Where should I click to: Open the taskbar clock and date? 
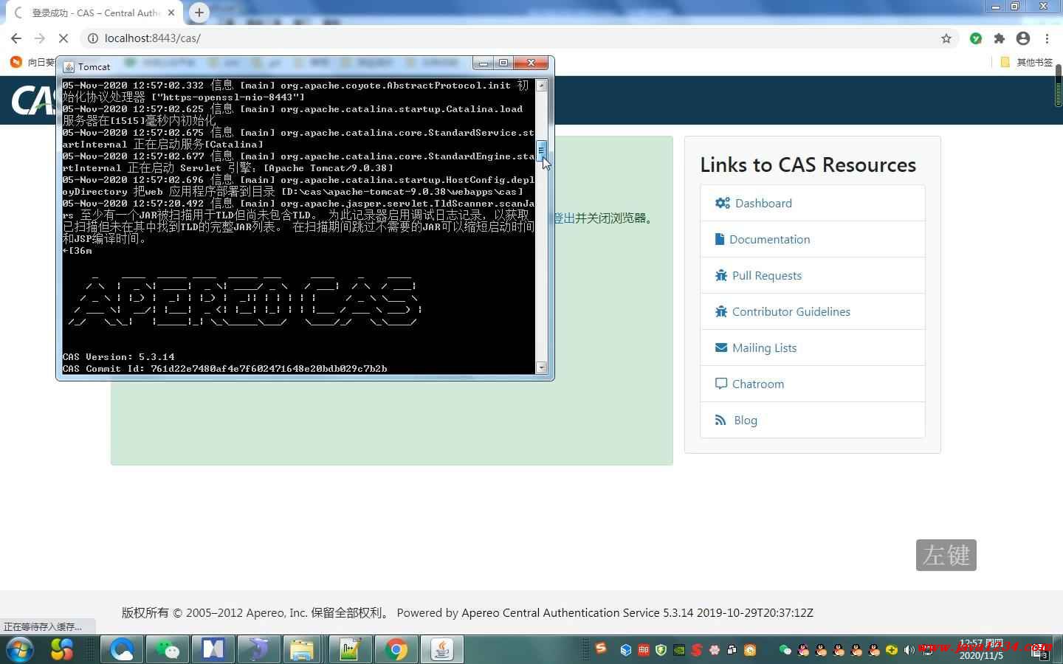point(981,649)
